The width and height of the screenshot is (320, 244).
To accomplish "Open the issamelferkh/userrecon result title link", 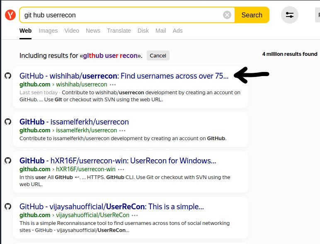I will point(74,122).
